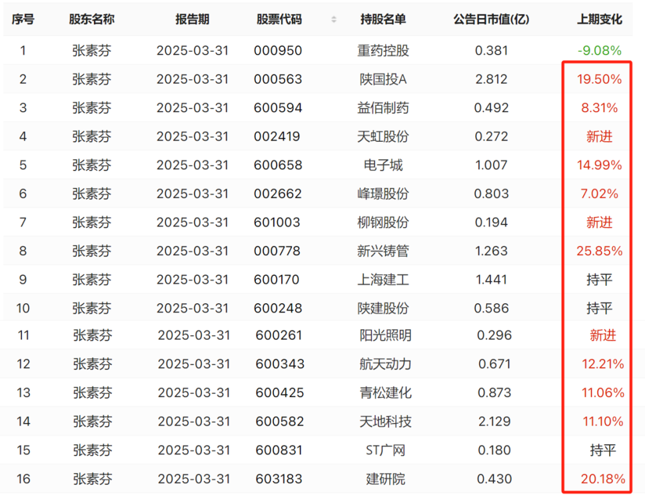Click stock code 600594
The image size is (645, 499).
[x=278, y=108]
